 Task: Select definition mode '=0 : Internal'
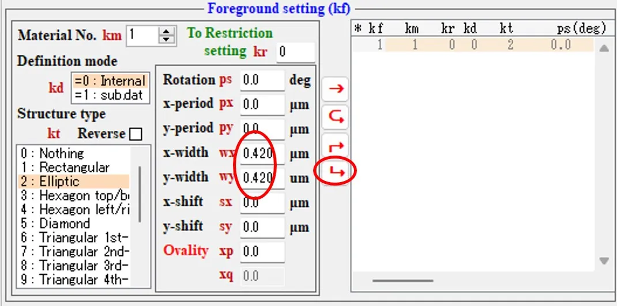coord(110,81)
